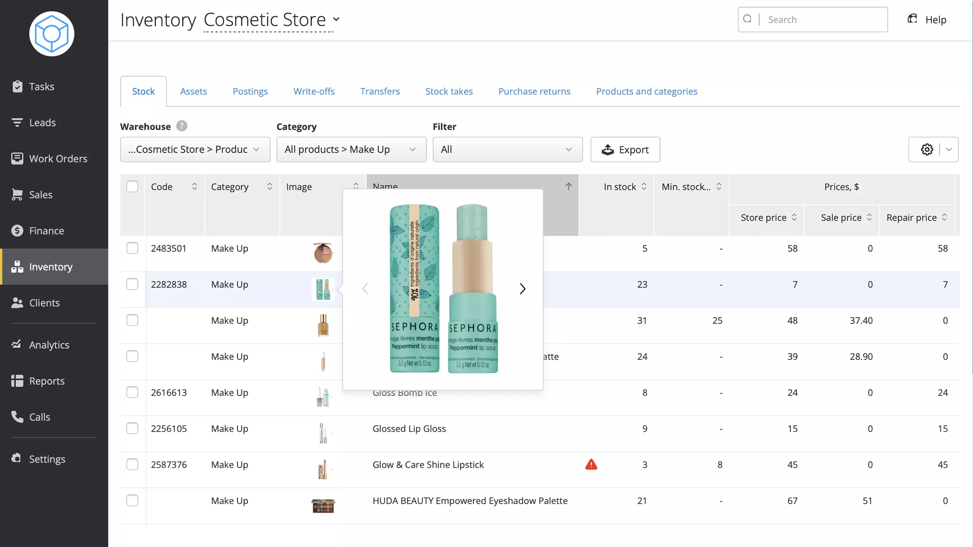The image size is (973, 547).
Task: Check the row with store price 39
Action: coord(132,356)
